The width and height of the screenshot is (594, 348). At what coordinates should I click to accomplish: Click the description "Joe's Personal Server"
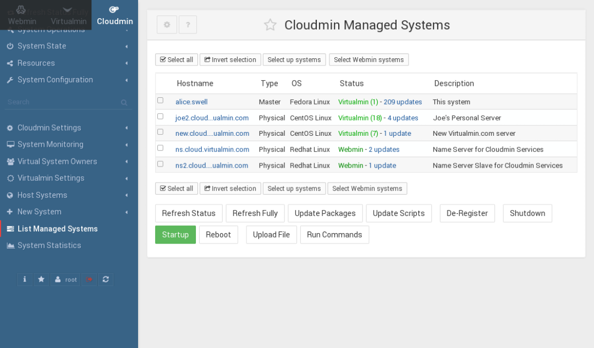coord(467,118)
